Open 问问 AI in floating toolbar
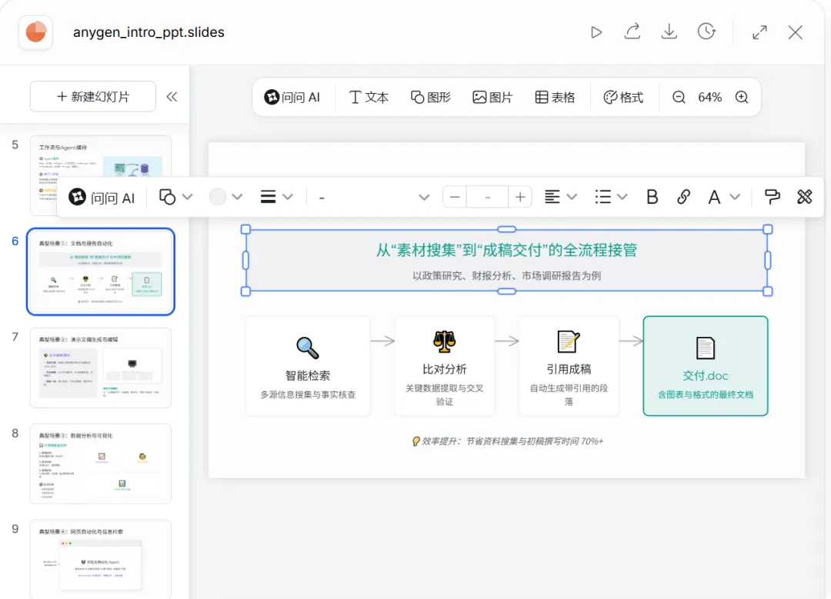The height and width of the screenshot is (599, 831). (102, 198)
